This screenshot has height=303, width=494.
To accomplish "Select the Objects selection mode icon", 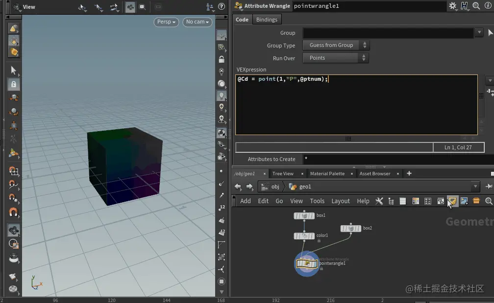I will (x=13, y=28).
